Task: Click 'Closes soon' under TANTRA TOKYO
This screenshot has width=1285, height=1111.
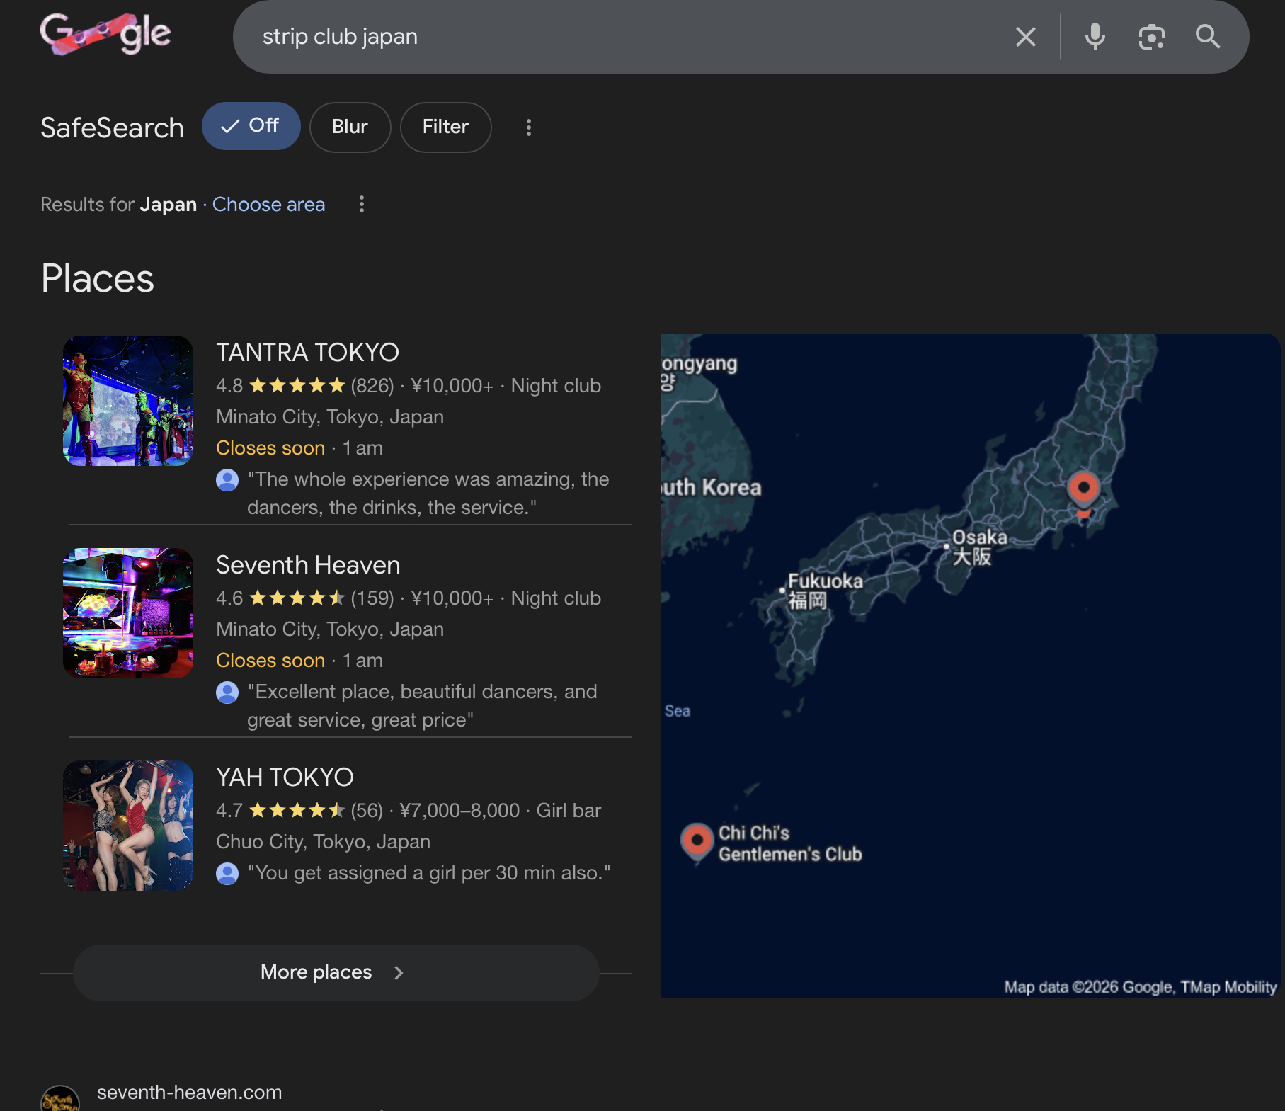Action: tap(270, 448)
